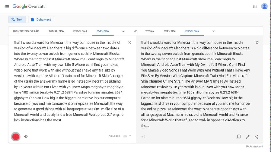This screenshot has width=271, height=152.
Task: Choose TYSKA as target language
Action: [150, 31]
